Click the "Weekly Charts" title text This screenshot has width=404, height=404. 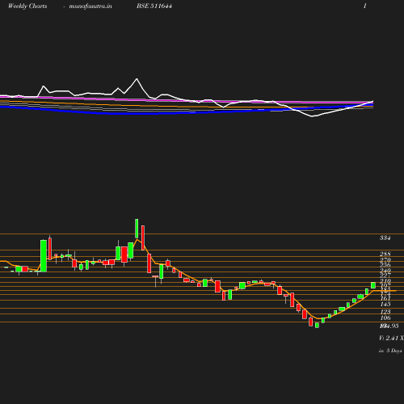click(27, 6)
